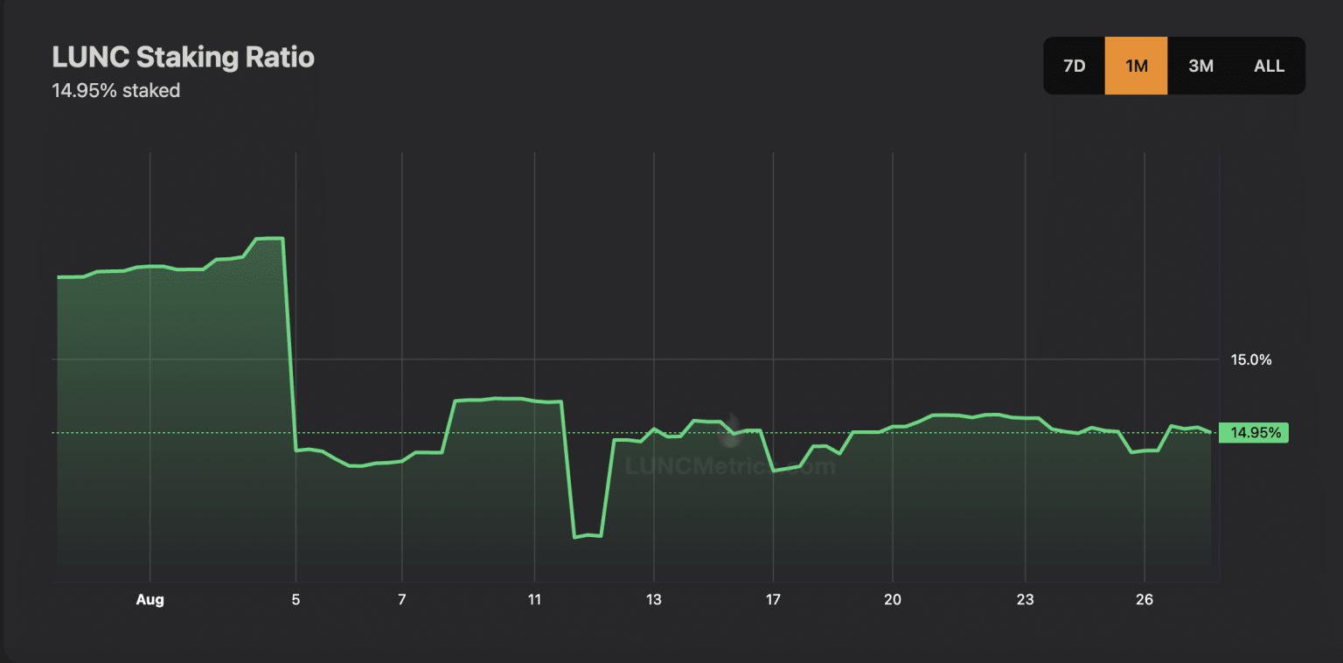Click the flame logo watermark in chart
The width and height of the screenshot is (1343, 663).
point(731,425)
